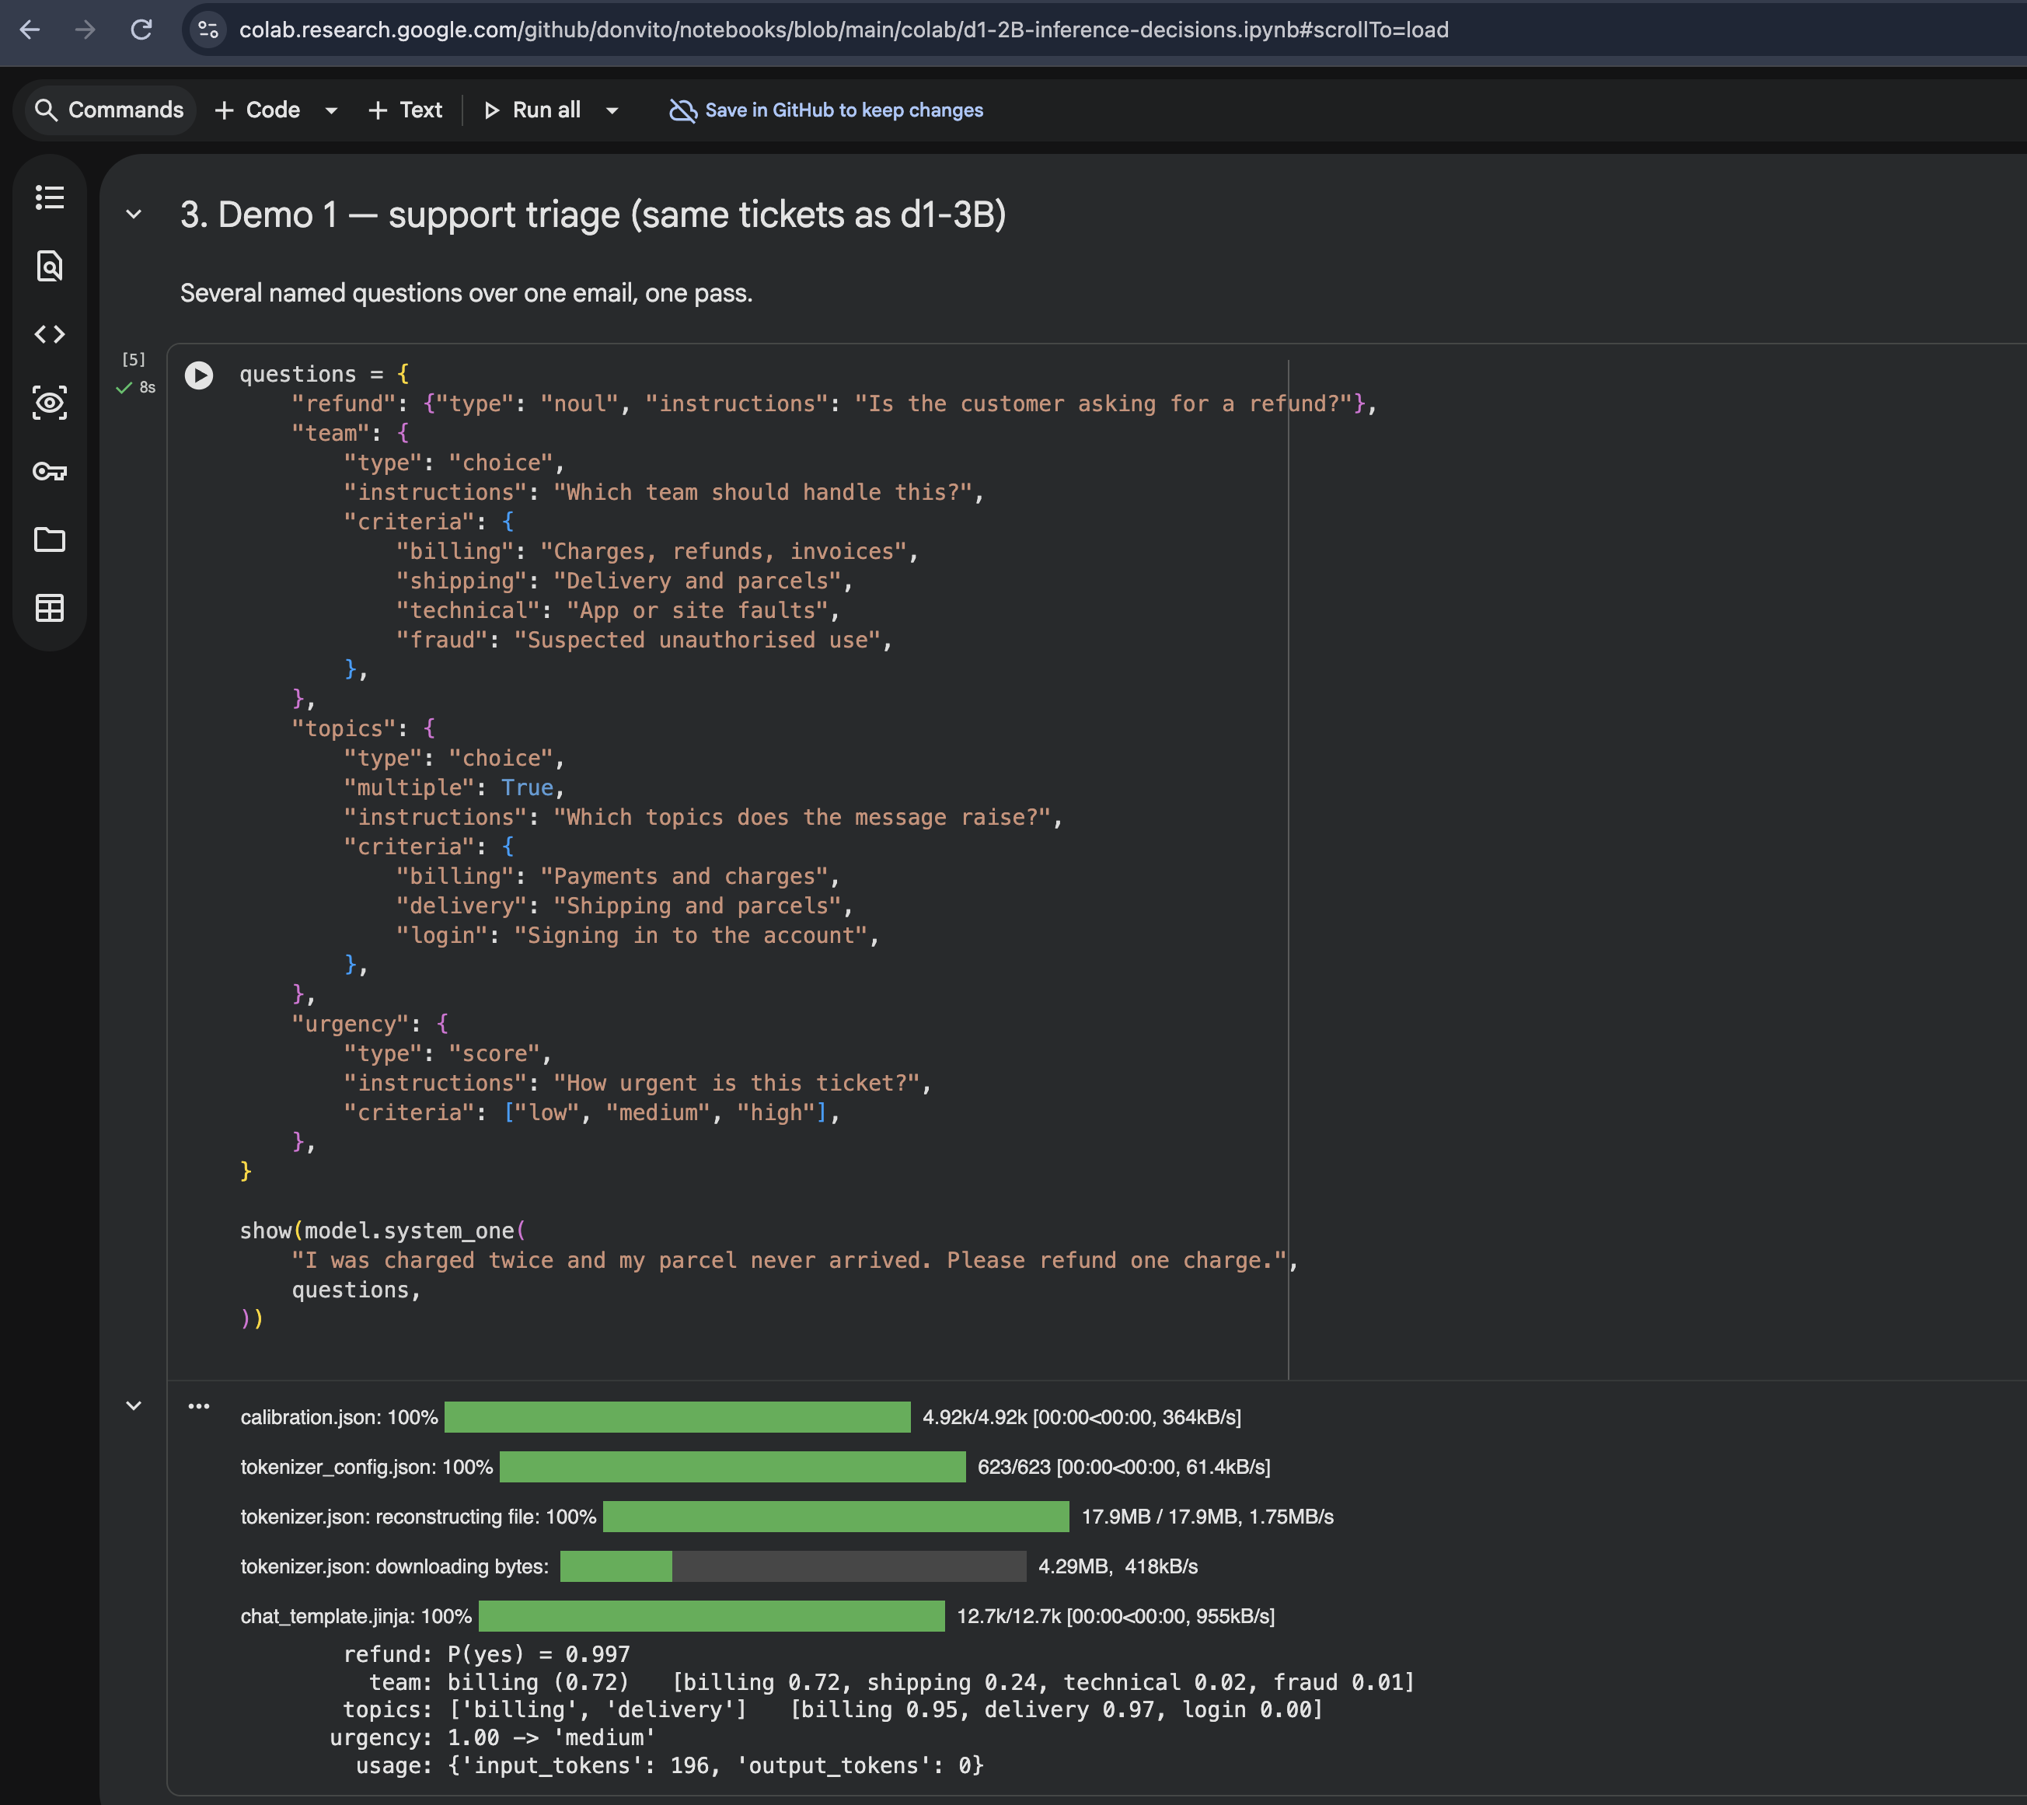Click the tokenizer.json downloading bytes progress bar
The width and height of the screenshot is (2027, 1805).
point(792,1567)
